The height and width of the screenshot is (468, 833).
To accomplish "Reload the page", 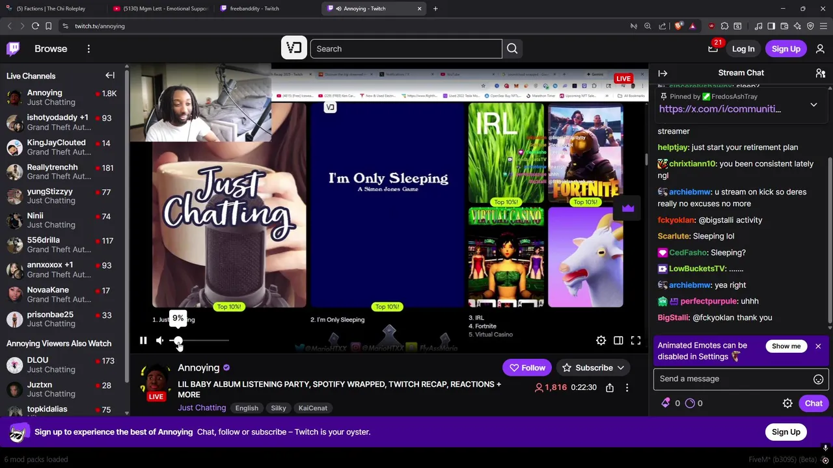I will [x=35, y=26].
